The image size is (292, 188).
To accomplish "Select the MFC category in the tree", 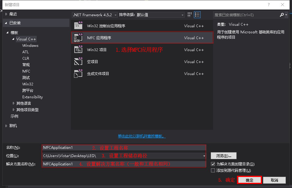I will pos(26,71).
